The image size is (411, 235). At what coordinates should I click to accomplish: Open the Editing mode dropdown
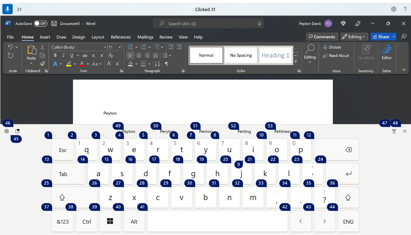click(x=354, y=37)
